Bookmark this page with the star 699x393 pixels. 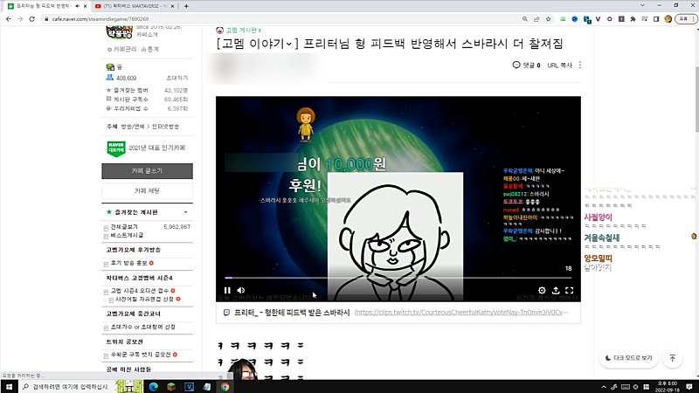pos(549,19)
